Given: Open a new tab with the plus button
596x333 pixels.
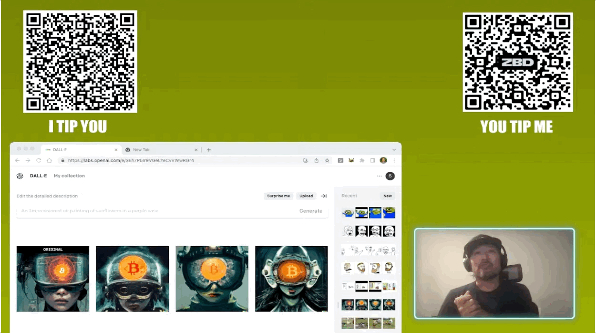Looking at the screenshot, I should [209, 150].
